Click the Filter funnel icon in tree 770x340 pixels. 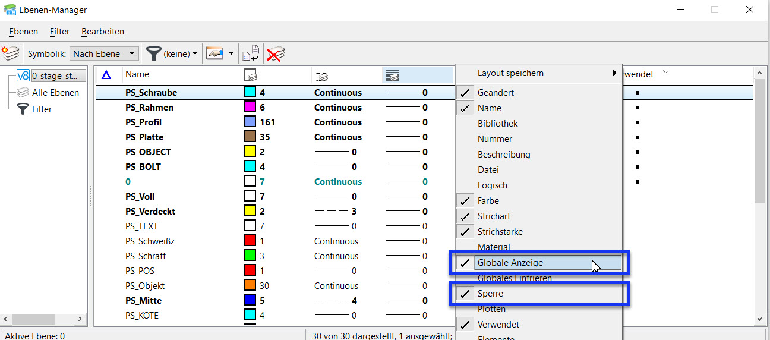23,109
